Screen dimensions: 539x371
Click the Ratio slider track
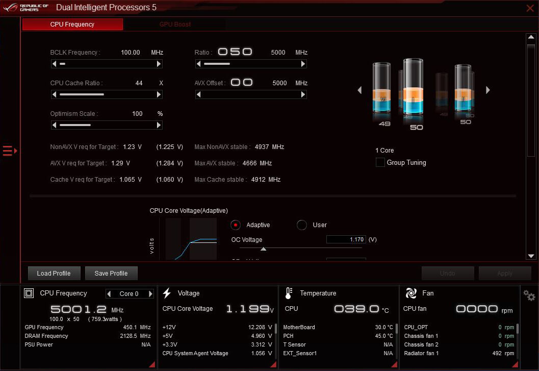pyautogui.click(x=251, y=64)
